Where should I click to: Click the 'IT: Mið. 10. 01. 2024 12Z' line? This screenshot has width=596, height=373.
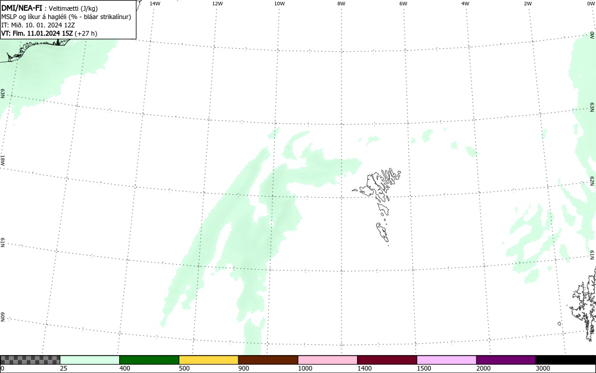coord(38,25)
